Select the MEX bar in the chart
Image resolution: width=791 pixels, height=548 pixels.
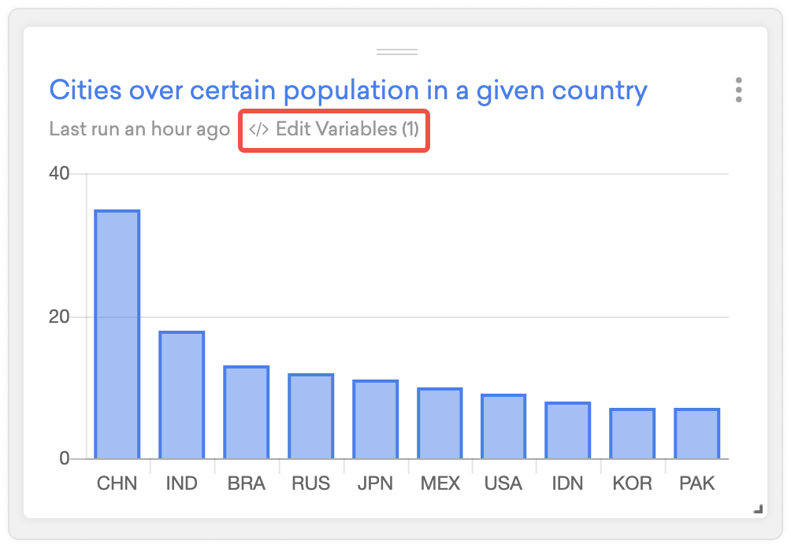coord(440,423)
